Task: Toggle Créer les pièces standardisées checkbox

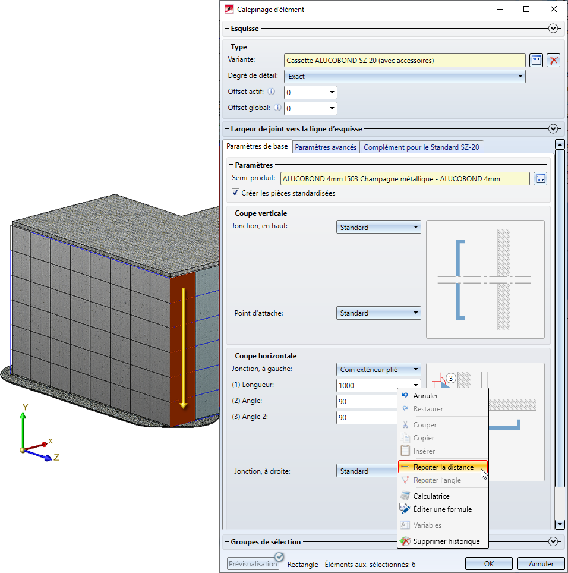Action: coord(236,193)
